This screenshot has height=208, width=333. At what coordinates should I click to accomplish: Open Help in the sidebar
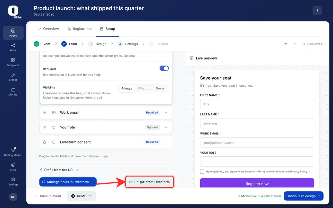[13, 167]
